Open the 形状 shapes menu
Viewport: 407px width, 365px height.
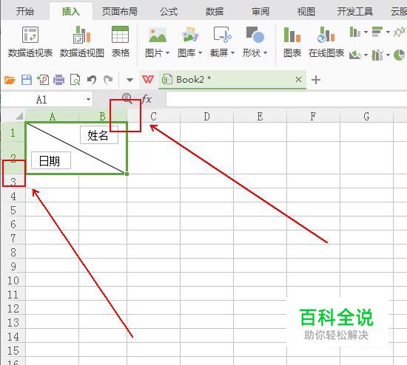(255, 41)
